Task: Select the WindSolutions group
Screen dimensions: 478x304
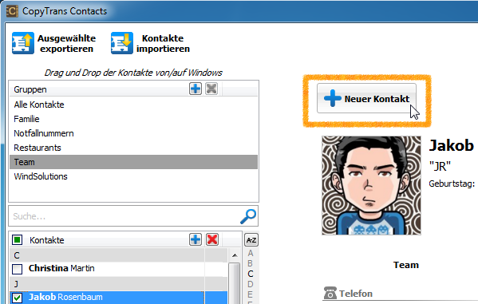Action: point(133,176)
